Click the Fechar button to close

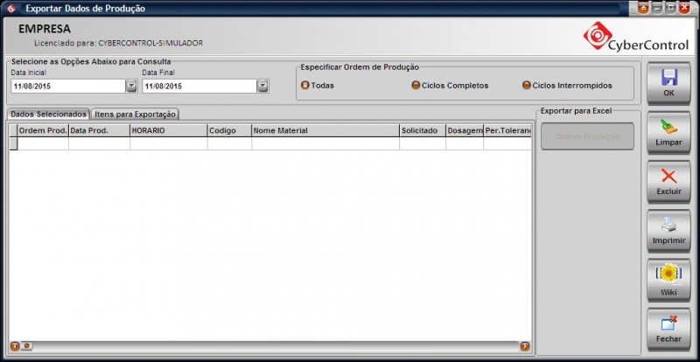(x=668, y=330)
